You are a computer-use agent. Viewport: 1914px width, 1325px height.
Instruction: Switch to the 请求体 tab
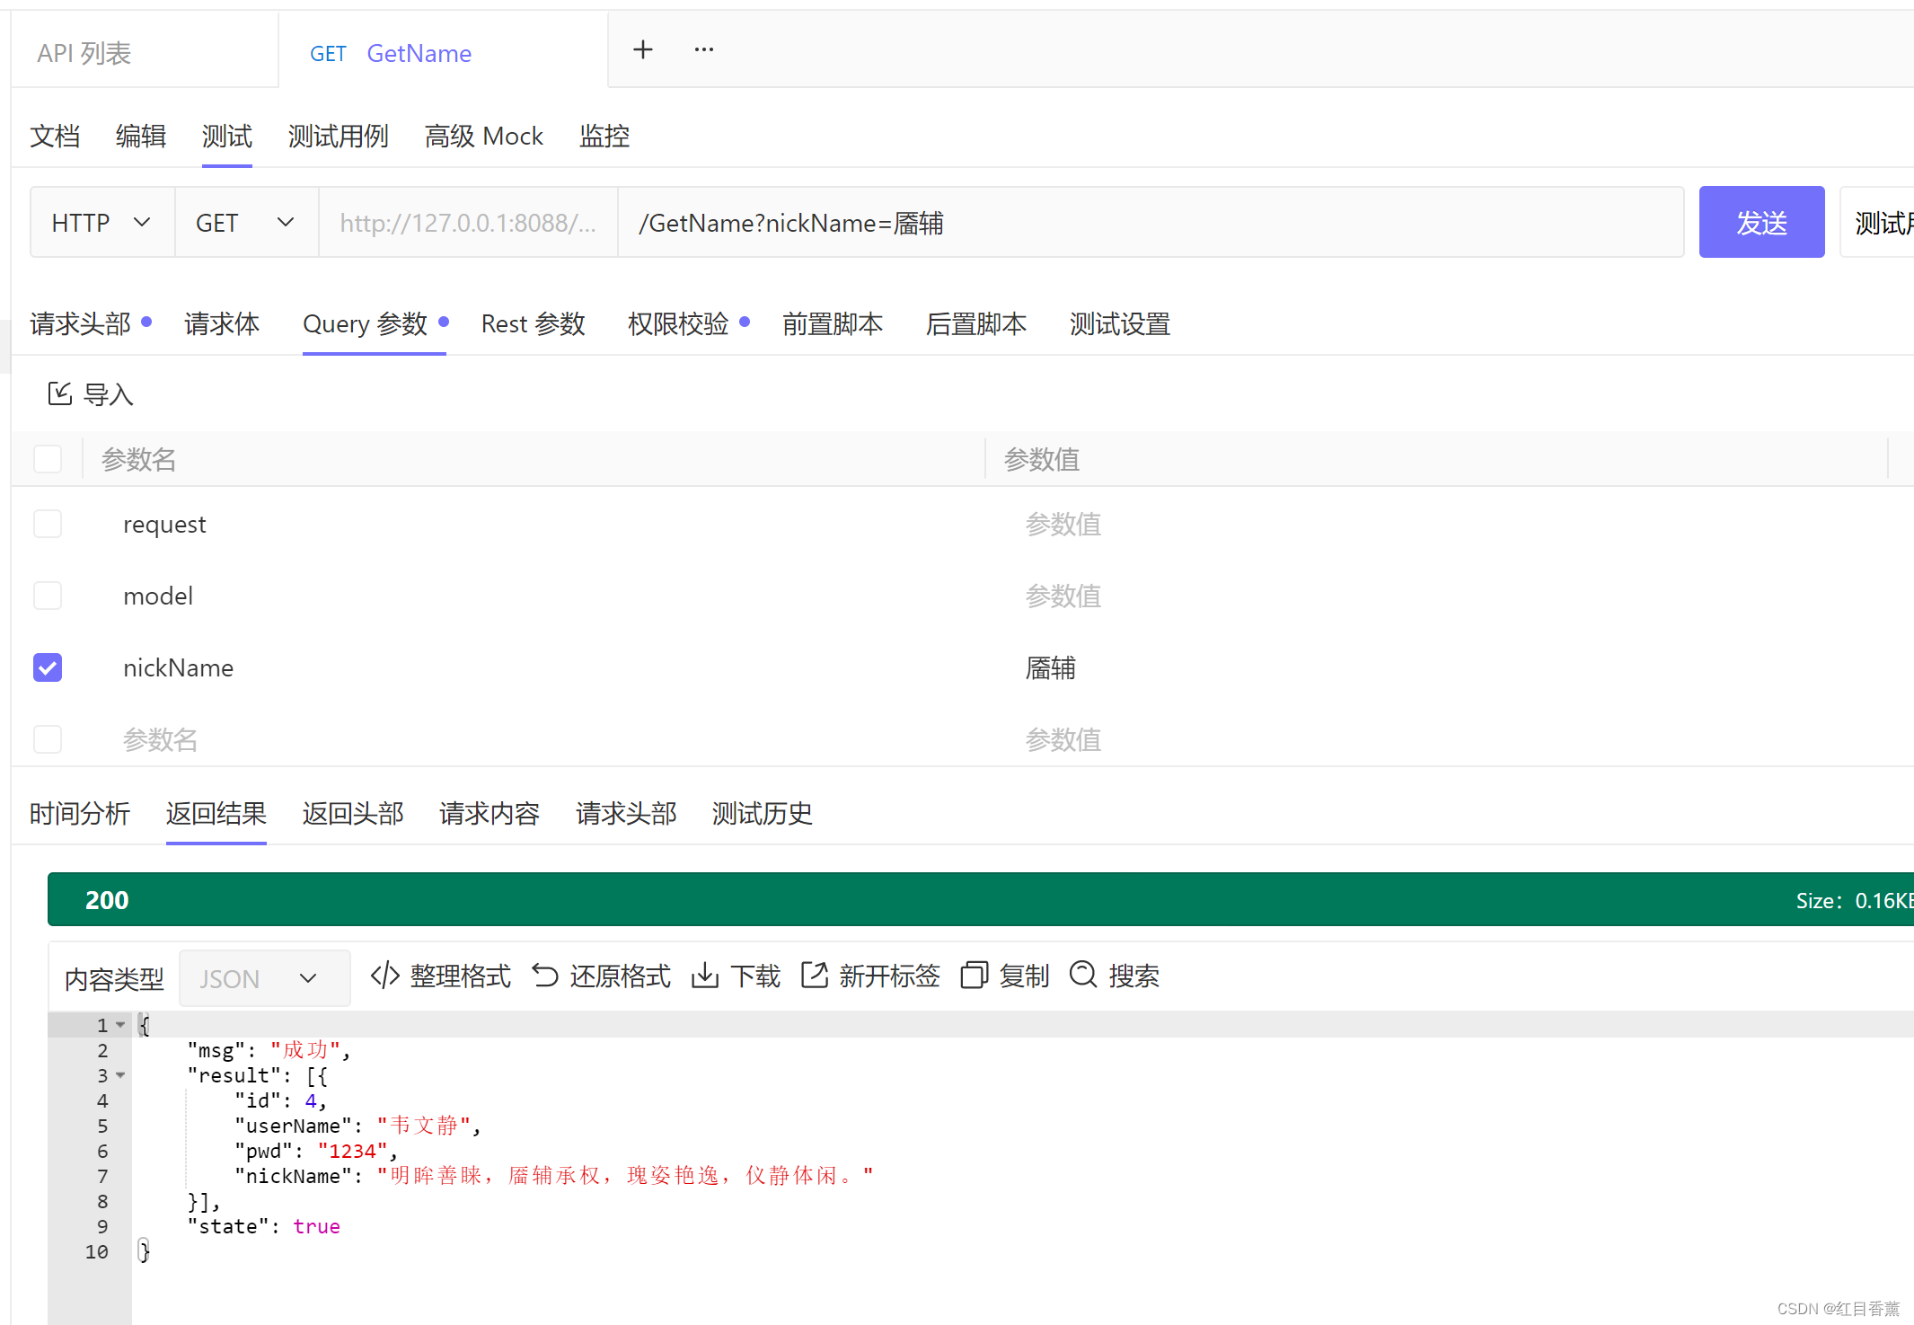[x=222, y=324]
